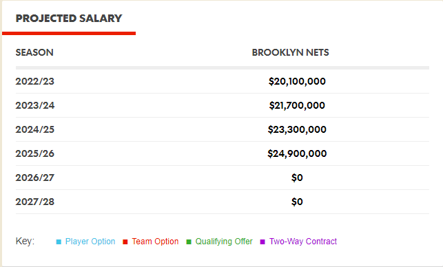The width and height of the screenshot is (443, 267).
Task: Select the 2022/23 season row
Action: click(223, 81)
